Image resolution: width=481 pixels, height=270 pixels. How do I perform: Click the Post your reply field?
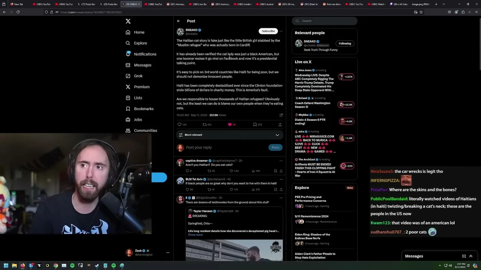coord(225,147)
